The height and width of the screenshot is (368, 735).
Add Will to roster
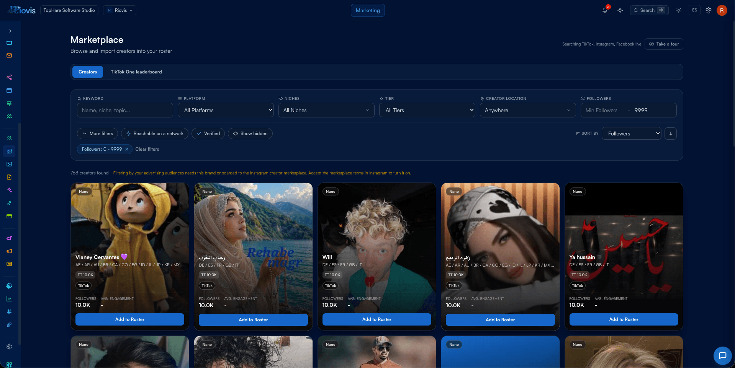(x=377, y=319)
